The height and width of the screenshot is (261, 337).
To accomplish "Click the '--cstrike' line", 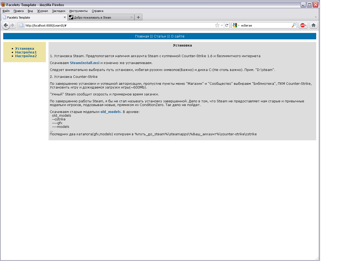I will coord(59,119).
